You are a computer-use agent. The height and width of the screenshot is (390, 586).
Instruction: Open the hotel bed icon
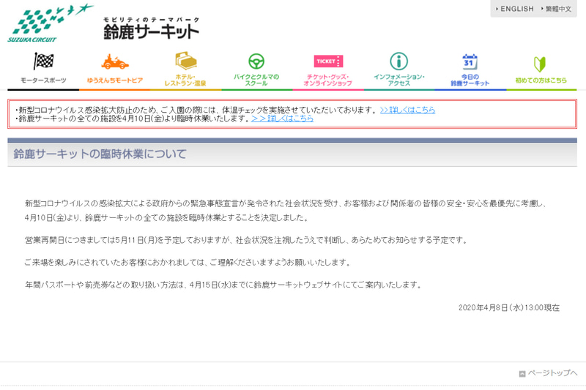[186, 61]
